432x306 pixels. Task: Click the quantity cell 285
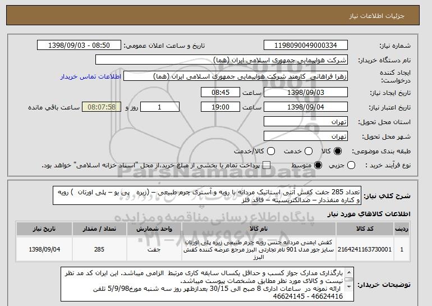pos(99,249)
